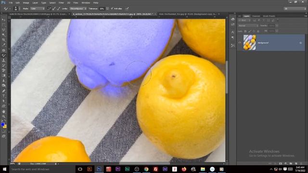This screenshot has height=173, width=308.
Task: Select the History Brush tool
Action: coord(3,65)
